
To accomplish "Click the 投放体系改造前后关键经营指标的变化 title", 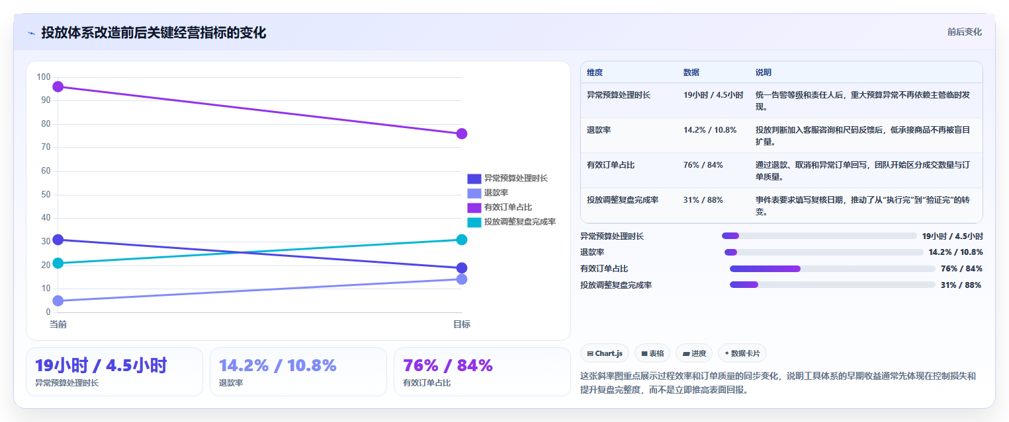I will (x=154, y=33).
